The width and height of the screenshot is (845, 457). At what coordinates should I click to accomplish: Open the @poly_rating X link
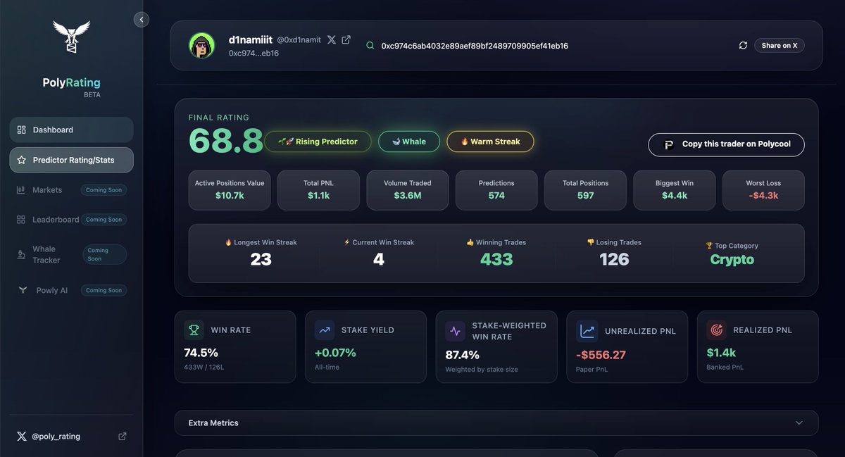pyautogui.click(x=56, y=437)
